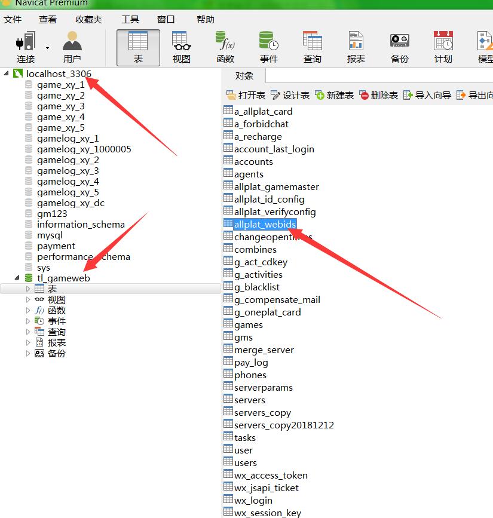The image size is (493, 518).
Task: Open the 工具 (Tools) menu
Action: click(x=130, y=20)
